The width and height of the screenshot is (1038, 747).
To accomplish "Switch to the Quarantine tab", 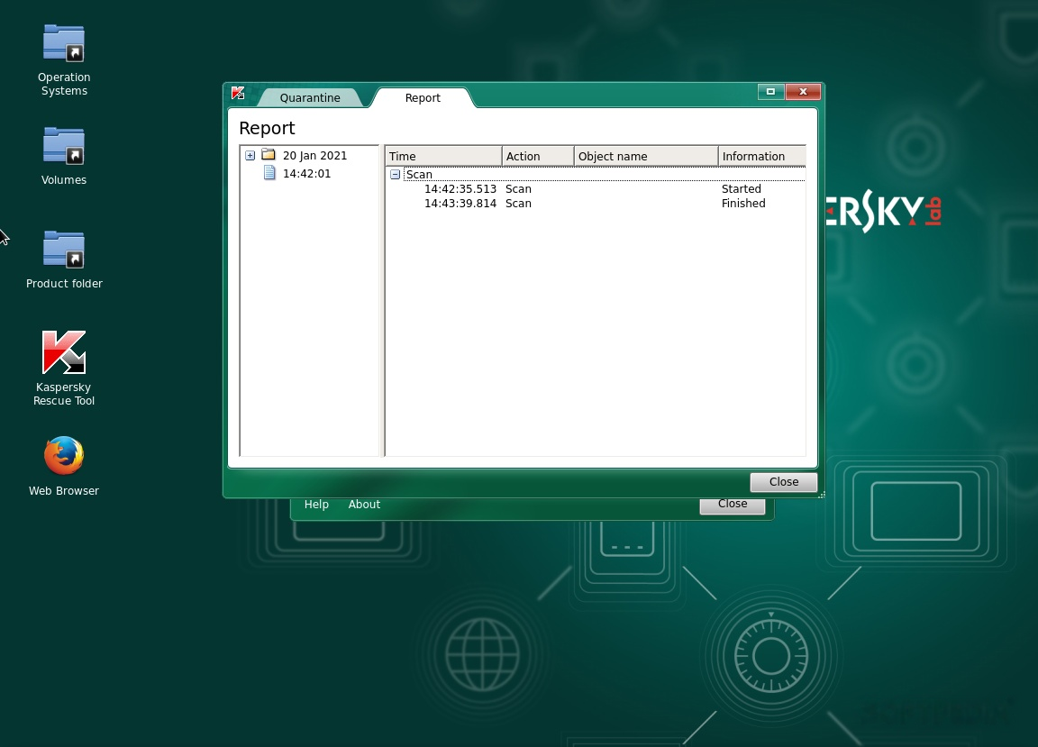I will point(310,97).
